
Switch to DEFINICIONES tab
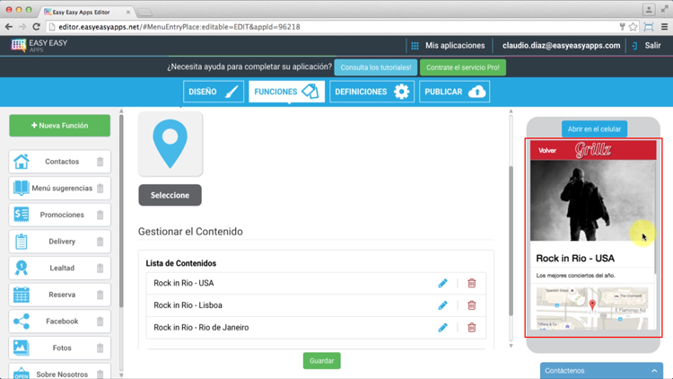(371, 92)
